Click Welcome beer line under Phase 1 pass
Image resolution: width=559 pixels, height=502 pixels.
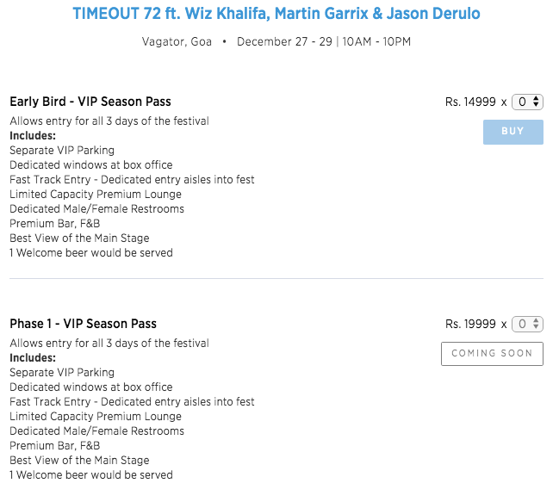pos(91,475)
